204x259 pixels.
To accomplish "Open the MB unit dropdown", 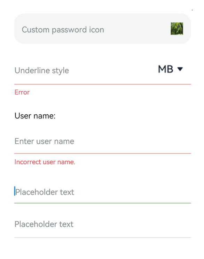I will coord(171,69).
